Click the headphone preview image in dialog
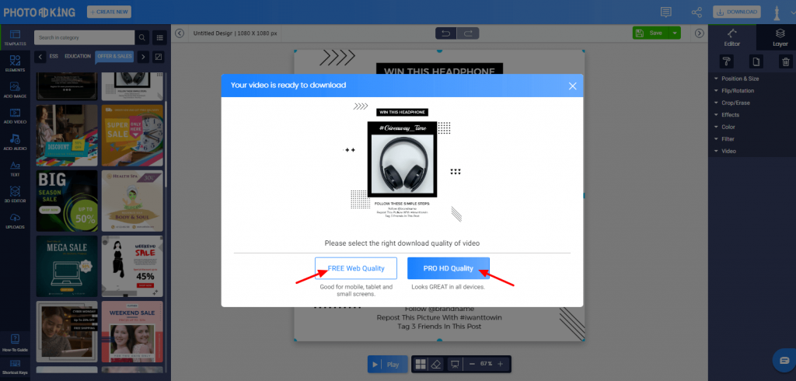The image size is (796, 381). click(x=402, y=163)
